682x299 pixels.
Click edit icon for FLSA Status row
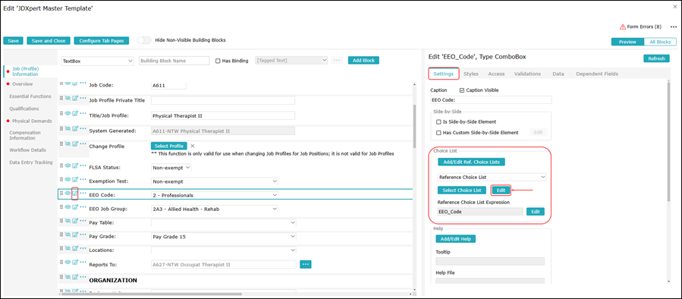tap(74, 165)
